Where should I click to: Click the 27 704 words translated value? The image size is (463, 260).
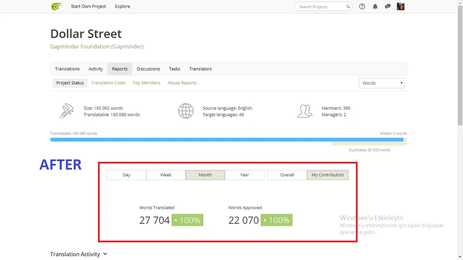pyautogui.click(x=154, y=220)
